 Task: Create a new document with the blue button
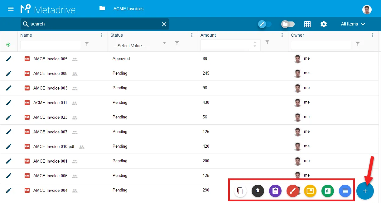[345, 191]
